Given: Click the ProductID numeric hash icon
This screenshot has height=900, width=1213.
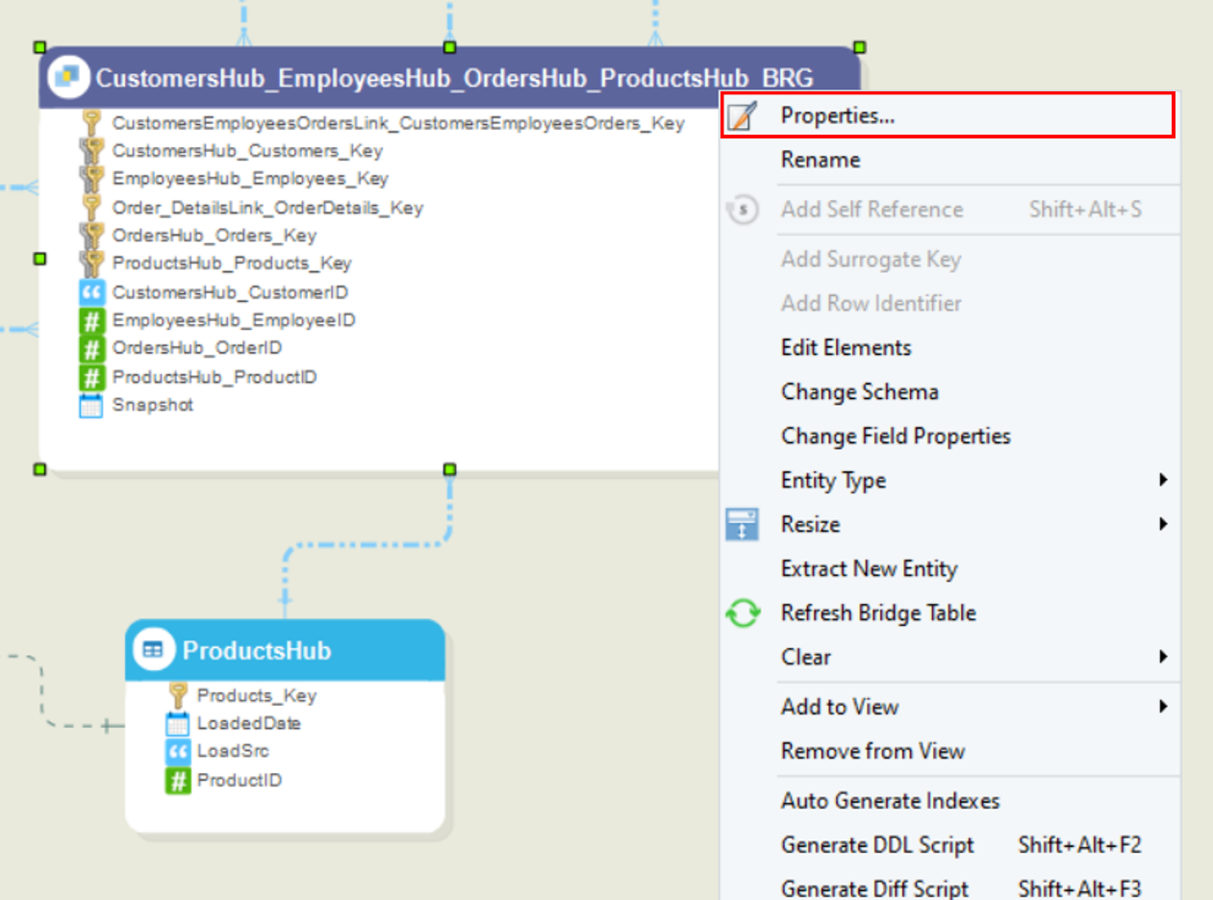Looking at the screenshot, I should [x=177, y=780].
